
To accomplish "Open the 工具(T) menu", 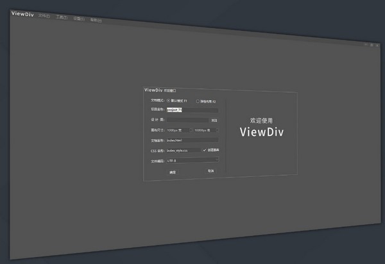I will click(62, 17).
